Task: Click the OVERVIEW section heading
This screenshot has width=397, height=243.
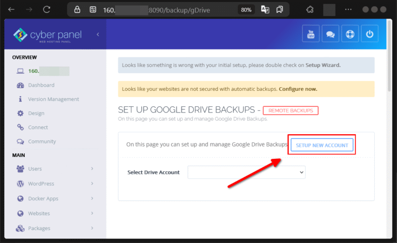Action: point(25,57)
